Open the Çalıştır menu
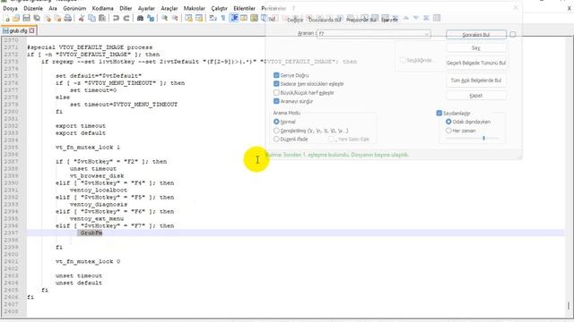Image resolution: width=574 pixels, height=322 pixels. click(219, 8)
